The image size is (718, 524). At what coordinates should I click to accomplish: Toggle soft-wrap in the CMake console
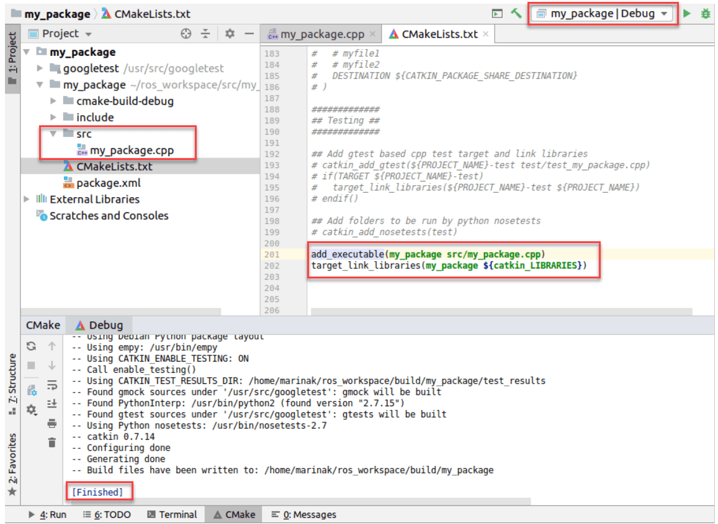(x=52, y=385)
